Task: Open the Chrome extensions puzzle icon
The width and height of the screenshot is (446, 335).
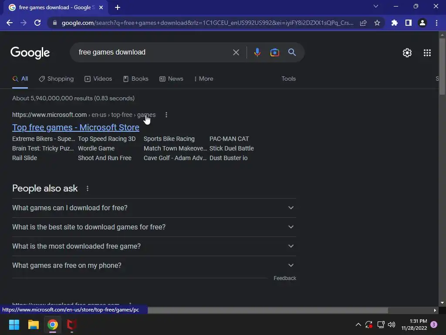Action: click(x=395, y=23)
